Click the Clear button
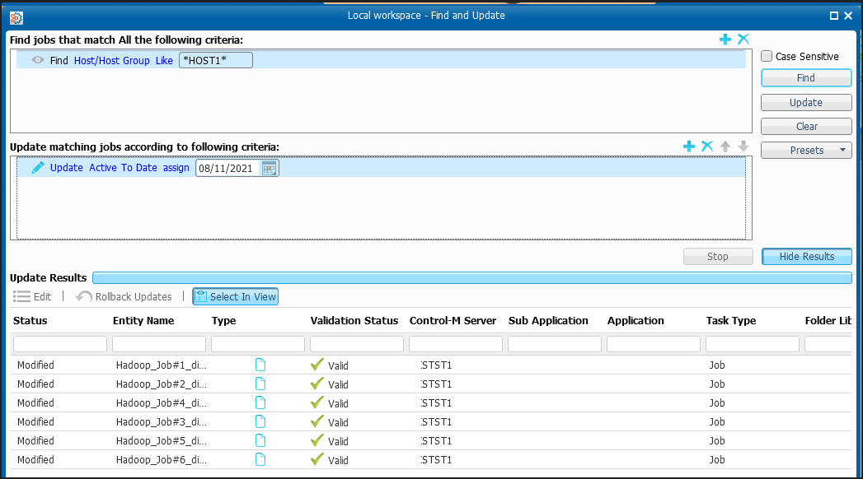 [x=806, y=127]
